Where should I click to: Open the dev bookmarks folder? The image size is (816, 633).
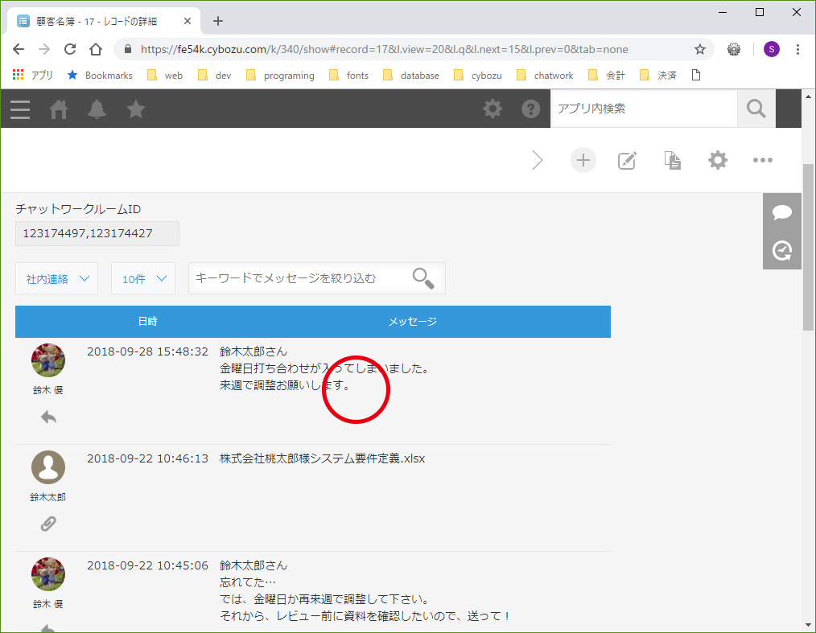tap(215, 76)
